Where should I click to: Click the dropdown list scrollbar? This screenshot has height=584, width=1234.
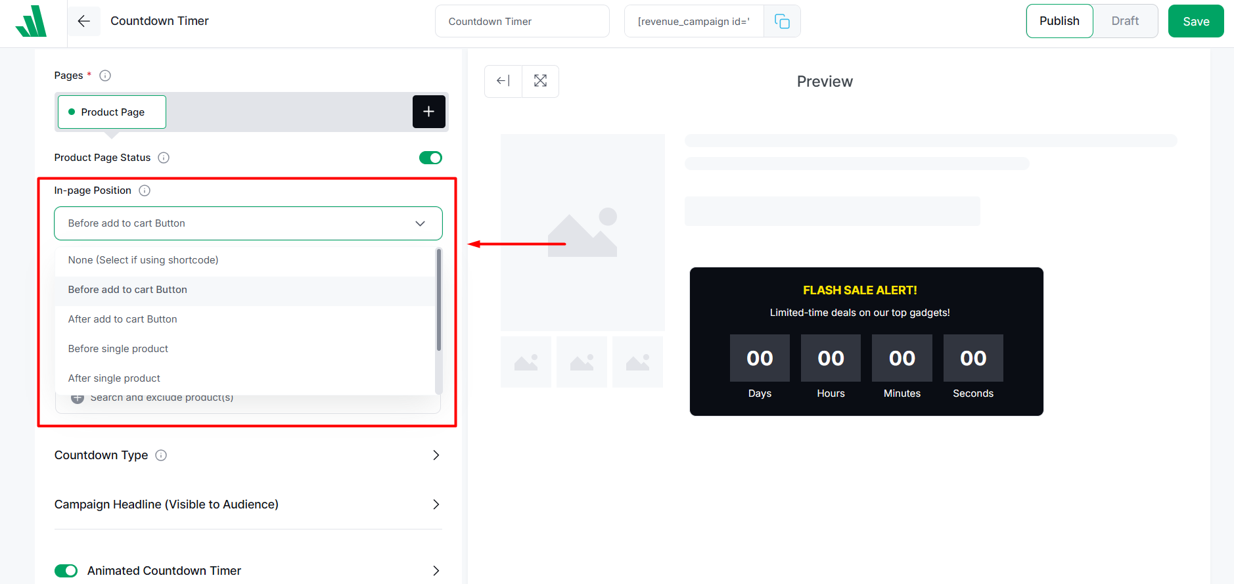pyautogui.click(x=439, y=300)
